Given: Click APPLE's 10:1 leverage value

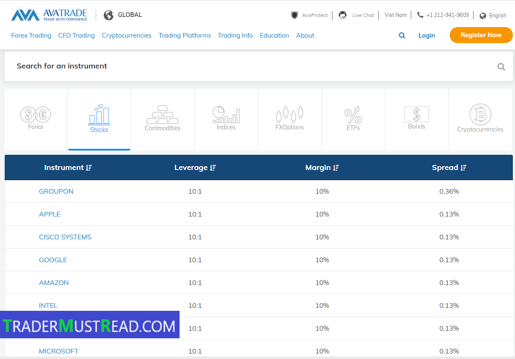Looking at the screenshot, I should coord(195,214).
